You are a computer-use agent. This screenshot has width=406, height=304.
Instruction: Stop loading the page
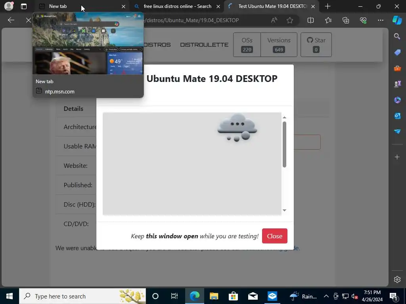28,20
